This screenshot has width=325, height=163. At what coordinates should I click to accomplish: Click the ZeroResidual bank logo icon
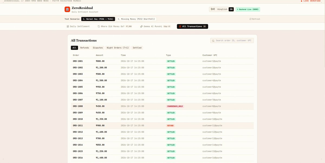point(67,9)
